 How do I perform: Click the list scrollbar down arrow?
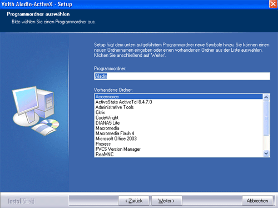[x=266, y=153]
